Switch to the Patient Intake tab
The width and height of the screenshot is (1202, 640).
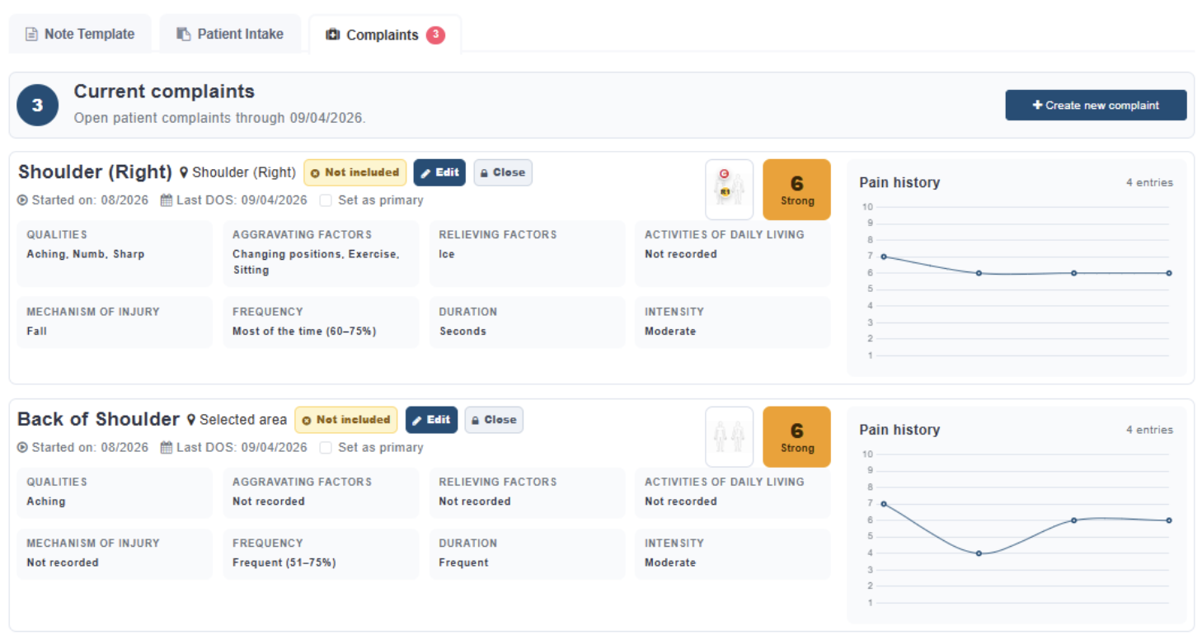point(230,35)
